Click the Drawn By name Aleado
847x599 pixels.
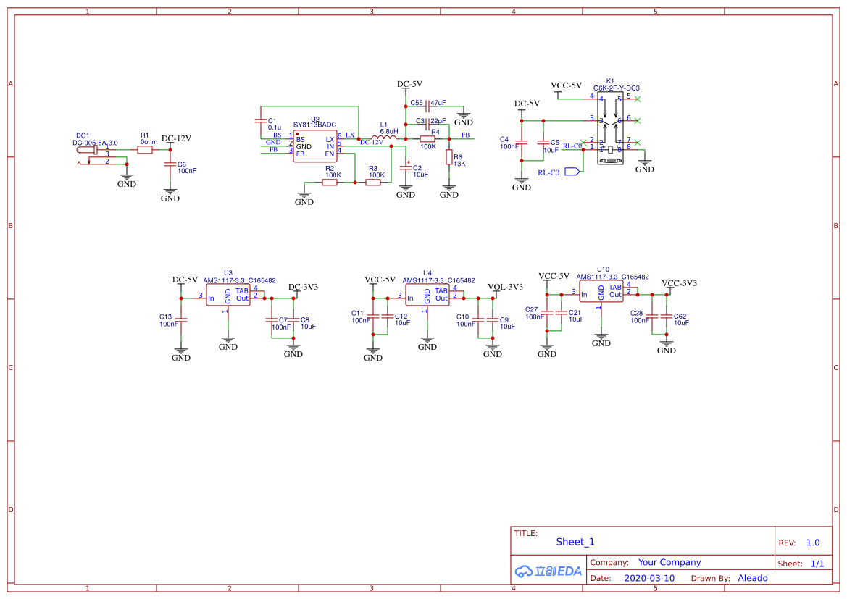[753, 578]
